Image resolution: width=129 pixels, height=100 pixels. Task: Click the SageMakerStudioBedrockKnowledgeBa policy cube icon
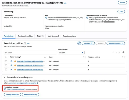[x=15, y=61]
